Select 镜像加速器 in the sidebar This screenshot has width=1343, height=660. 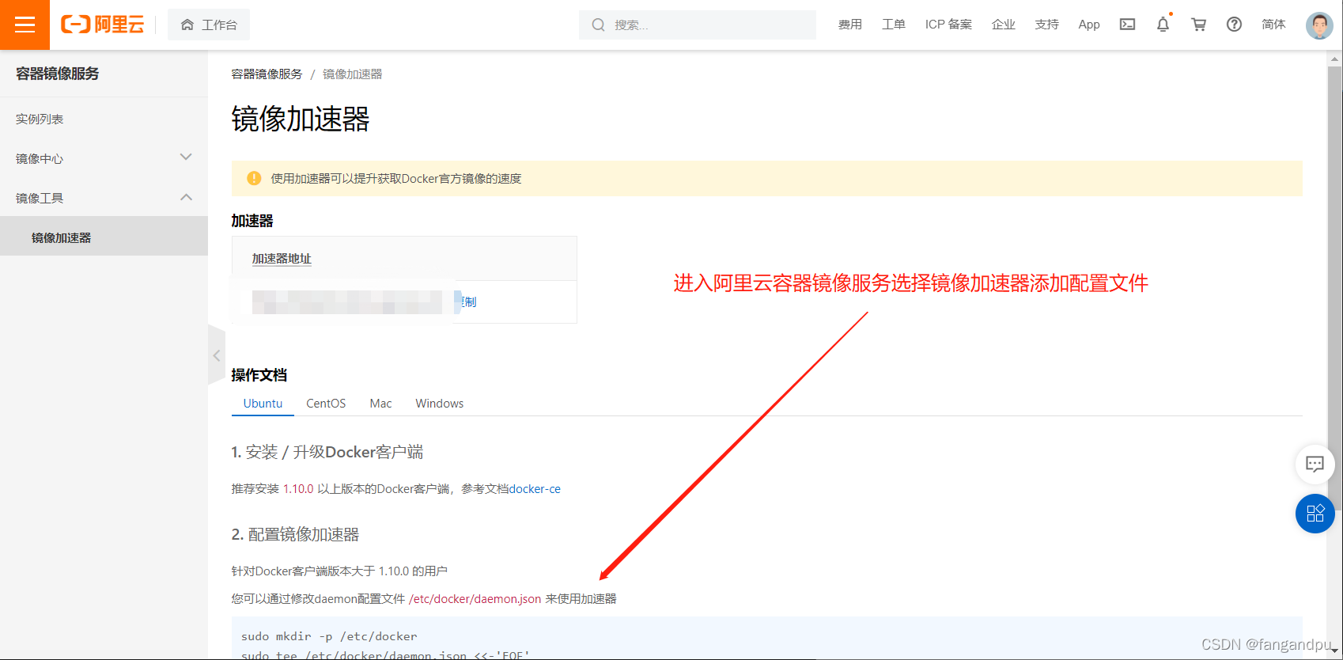pyautogui.click(x=104, y=237)
